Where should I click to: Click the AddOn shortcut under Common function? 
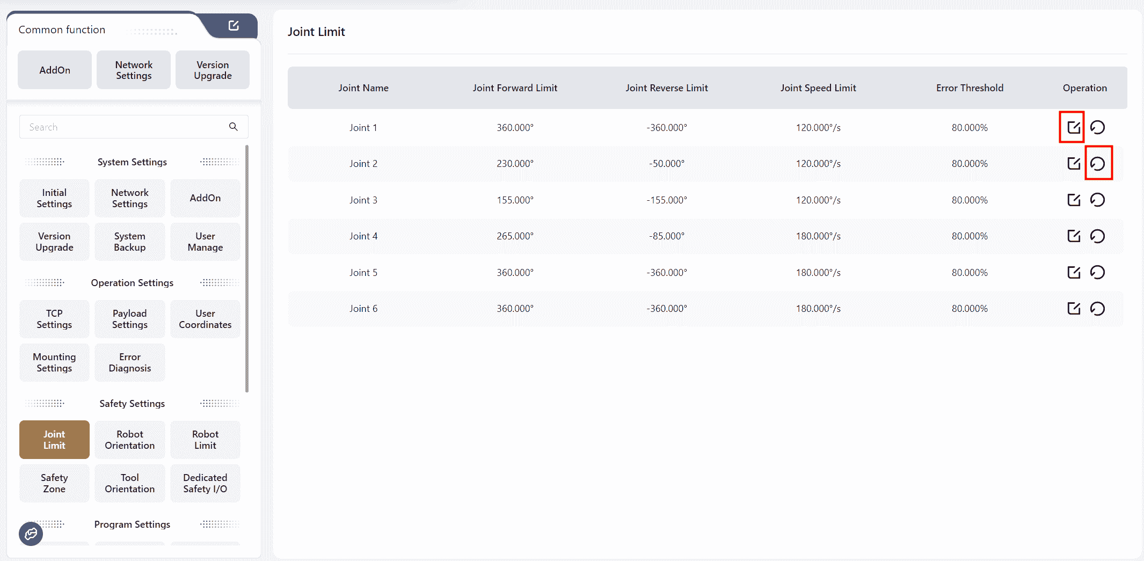55,70
